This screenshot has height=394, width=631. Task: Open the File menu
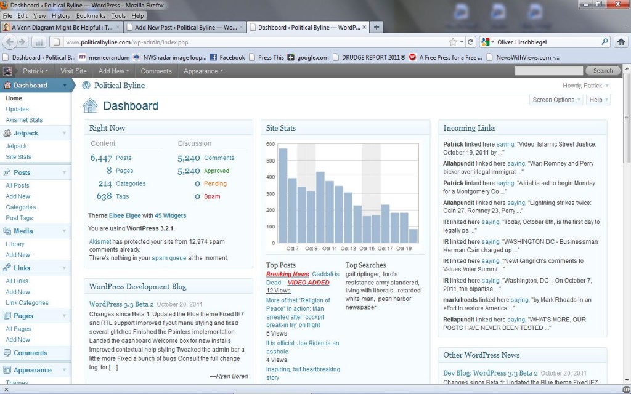tap(7, 15)
